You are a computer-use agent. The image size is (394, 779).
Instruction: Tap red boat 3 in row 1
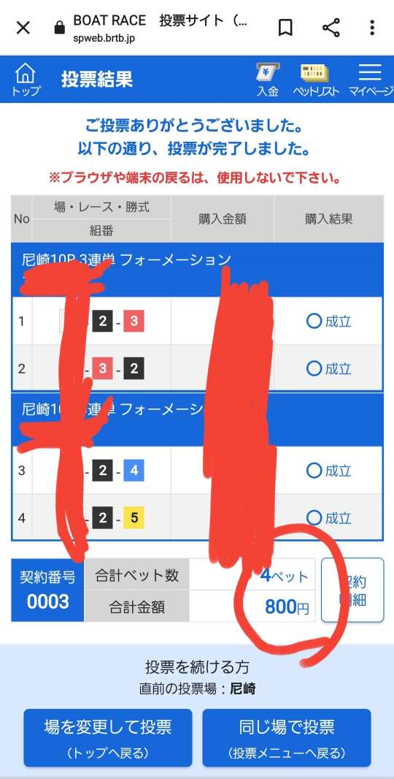tap(134, 322)
